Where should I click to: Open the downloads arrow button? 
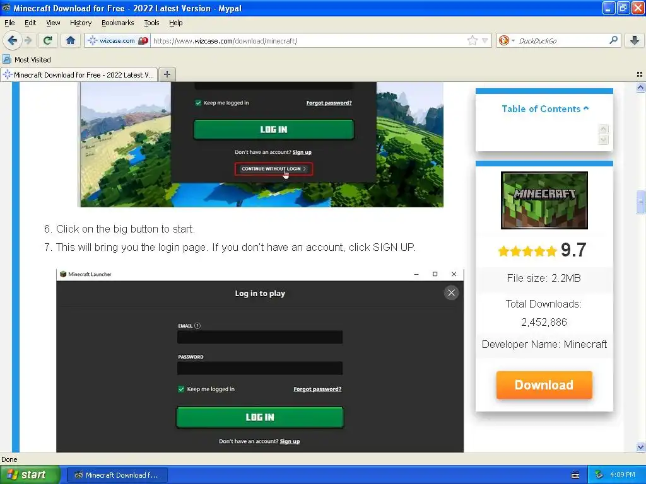pyautogui.click(x=635, y=40)
